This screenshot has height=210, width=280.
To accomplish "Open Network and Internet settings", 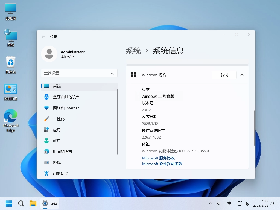I will (x=66, y=108).
